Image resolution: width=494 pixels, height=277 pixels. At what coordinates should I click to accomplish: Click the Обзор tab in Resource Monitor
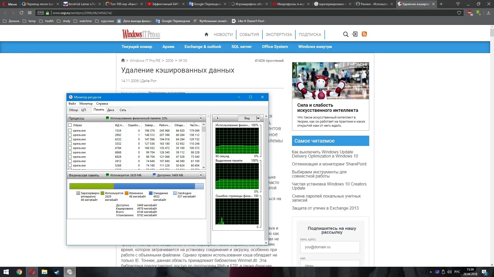pyautogui.click(x=73, y=110)
